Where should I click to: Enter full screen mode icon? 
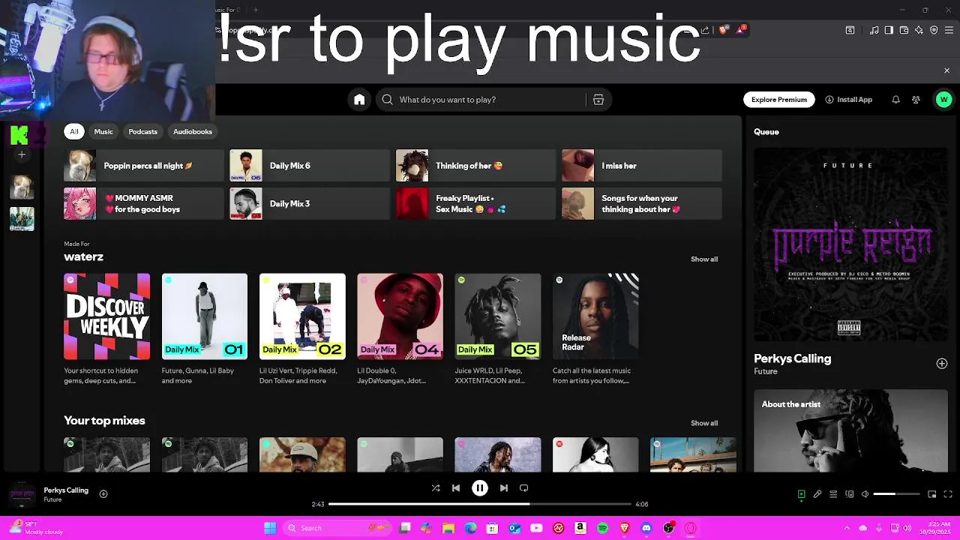tap(948, 494)
